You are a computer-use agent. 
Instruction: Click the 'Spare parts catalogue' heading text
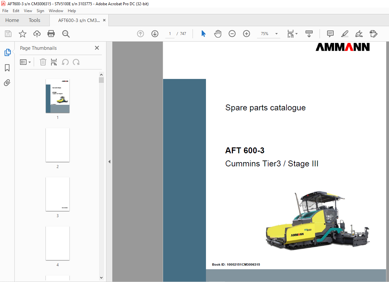265,108
